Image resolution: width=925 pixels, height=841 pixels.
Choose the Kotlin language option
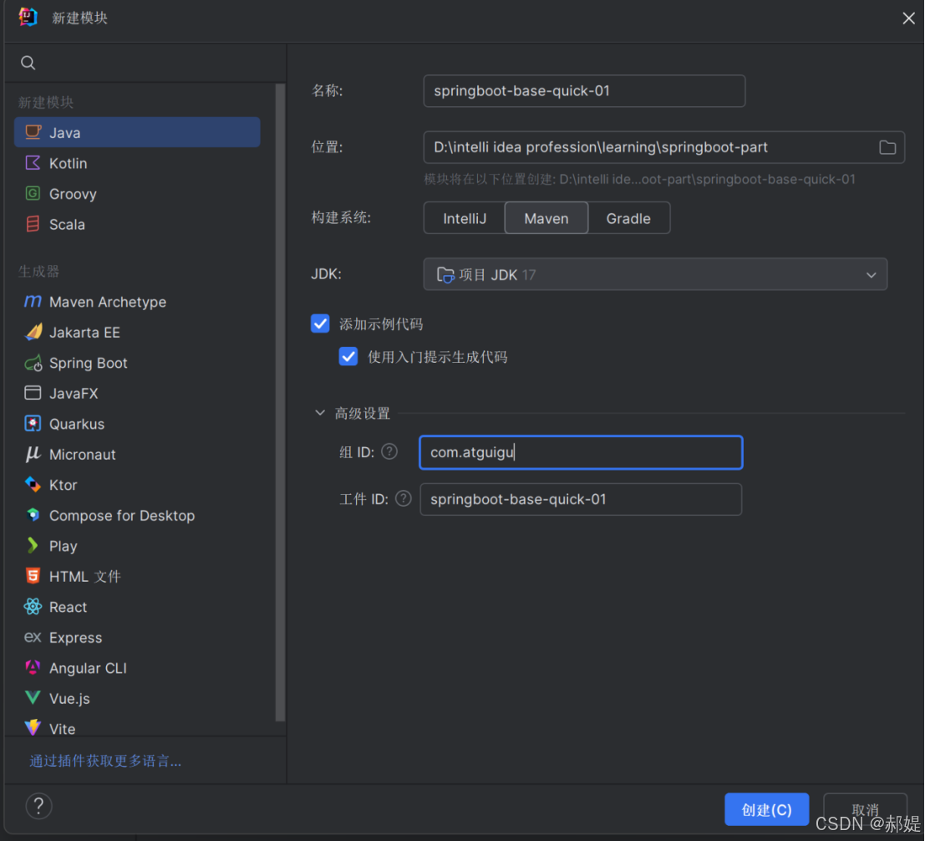[x=67, y=163]
